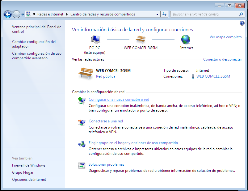
Task: Expand the double chevron breadcrumb overflow
Action: (x=34, y=14)
